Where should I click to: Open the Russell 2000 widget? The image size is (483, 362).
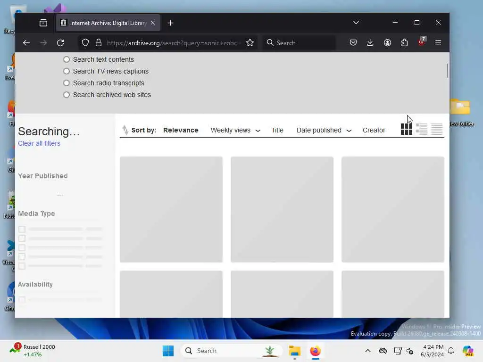(32, 350)
